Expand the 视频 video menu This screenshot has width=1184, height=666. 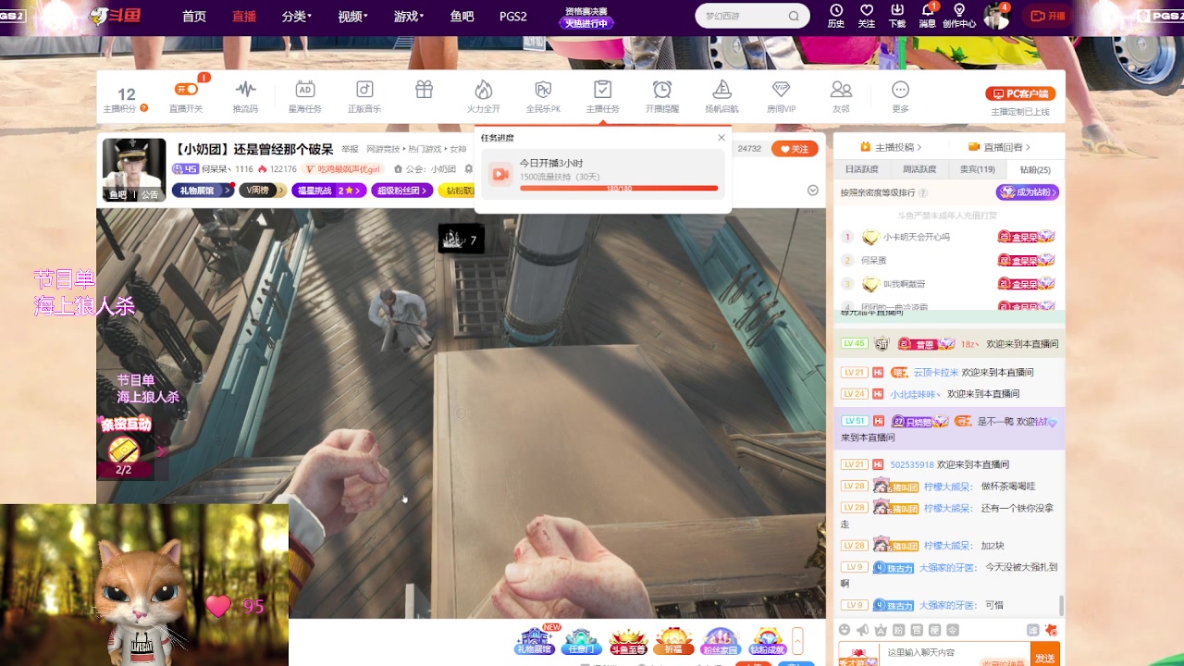click(352, 17)
